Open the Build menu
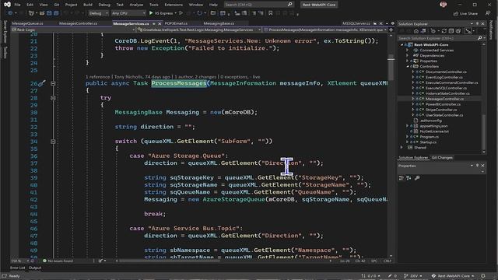498x280 pixels. 88,5
